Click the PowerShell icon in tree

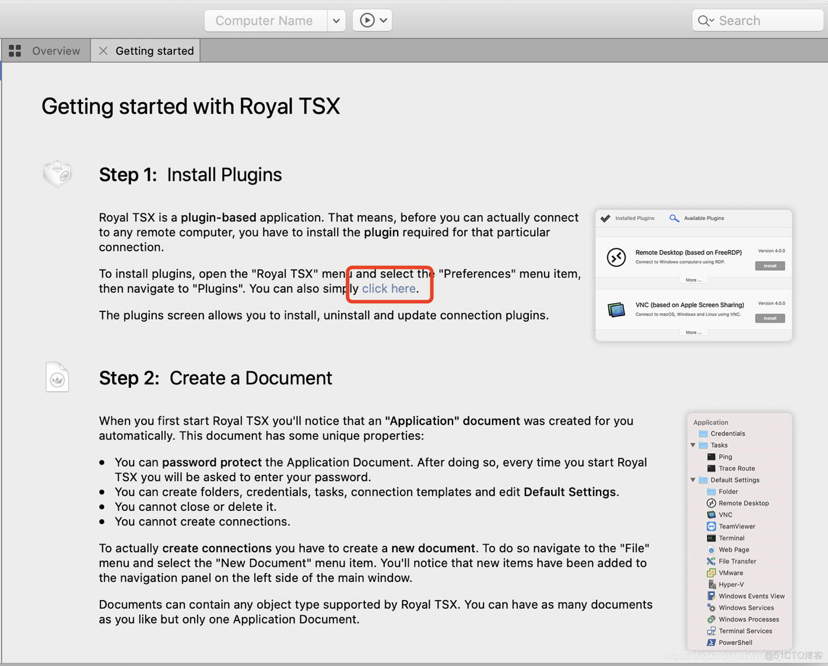pyautogui.click(x=711, y=643)
